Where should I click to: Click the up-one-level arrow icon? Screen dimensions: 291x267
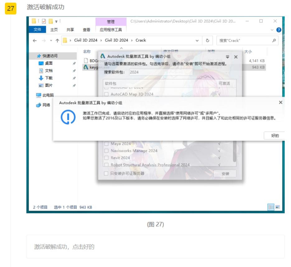57,41
